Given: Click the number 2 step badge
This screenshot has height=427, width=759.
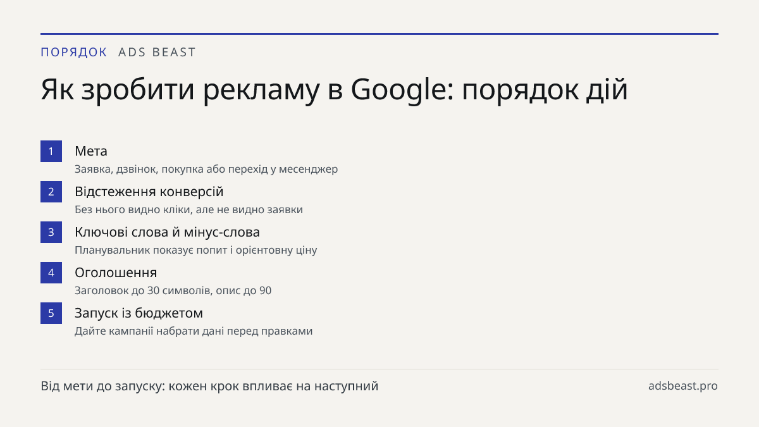Looking at the screenshot, I should point(51,192).
